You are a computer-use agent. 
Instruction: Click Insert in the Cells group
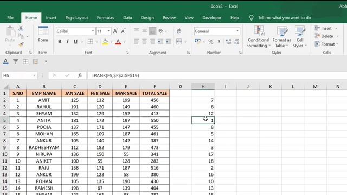[326, 28]
